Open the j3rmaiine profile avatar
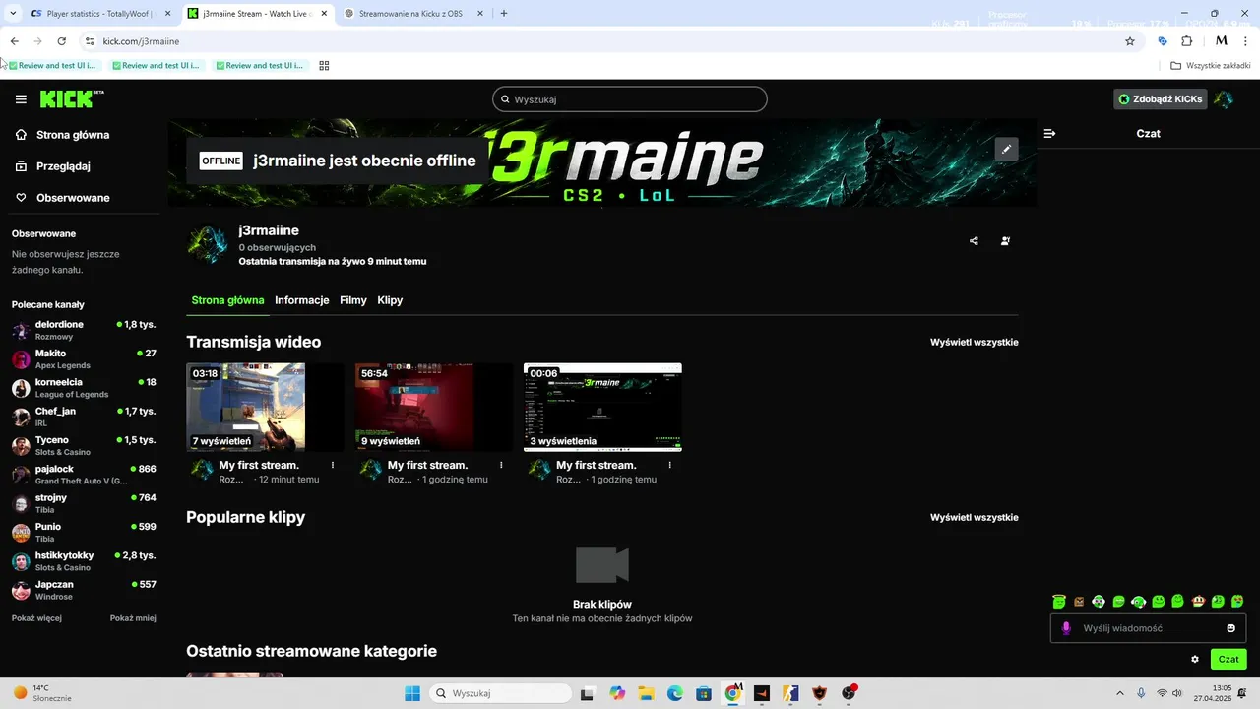 click(x=208, y=244)
